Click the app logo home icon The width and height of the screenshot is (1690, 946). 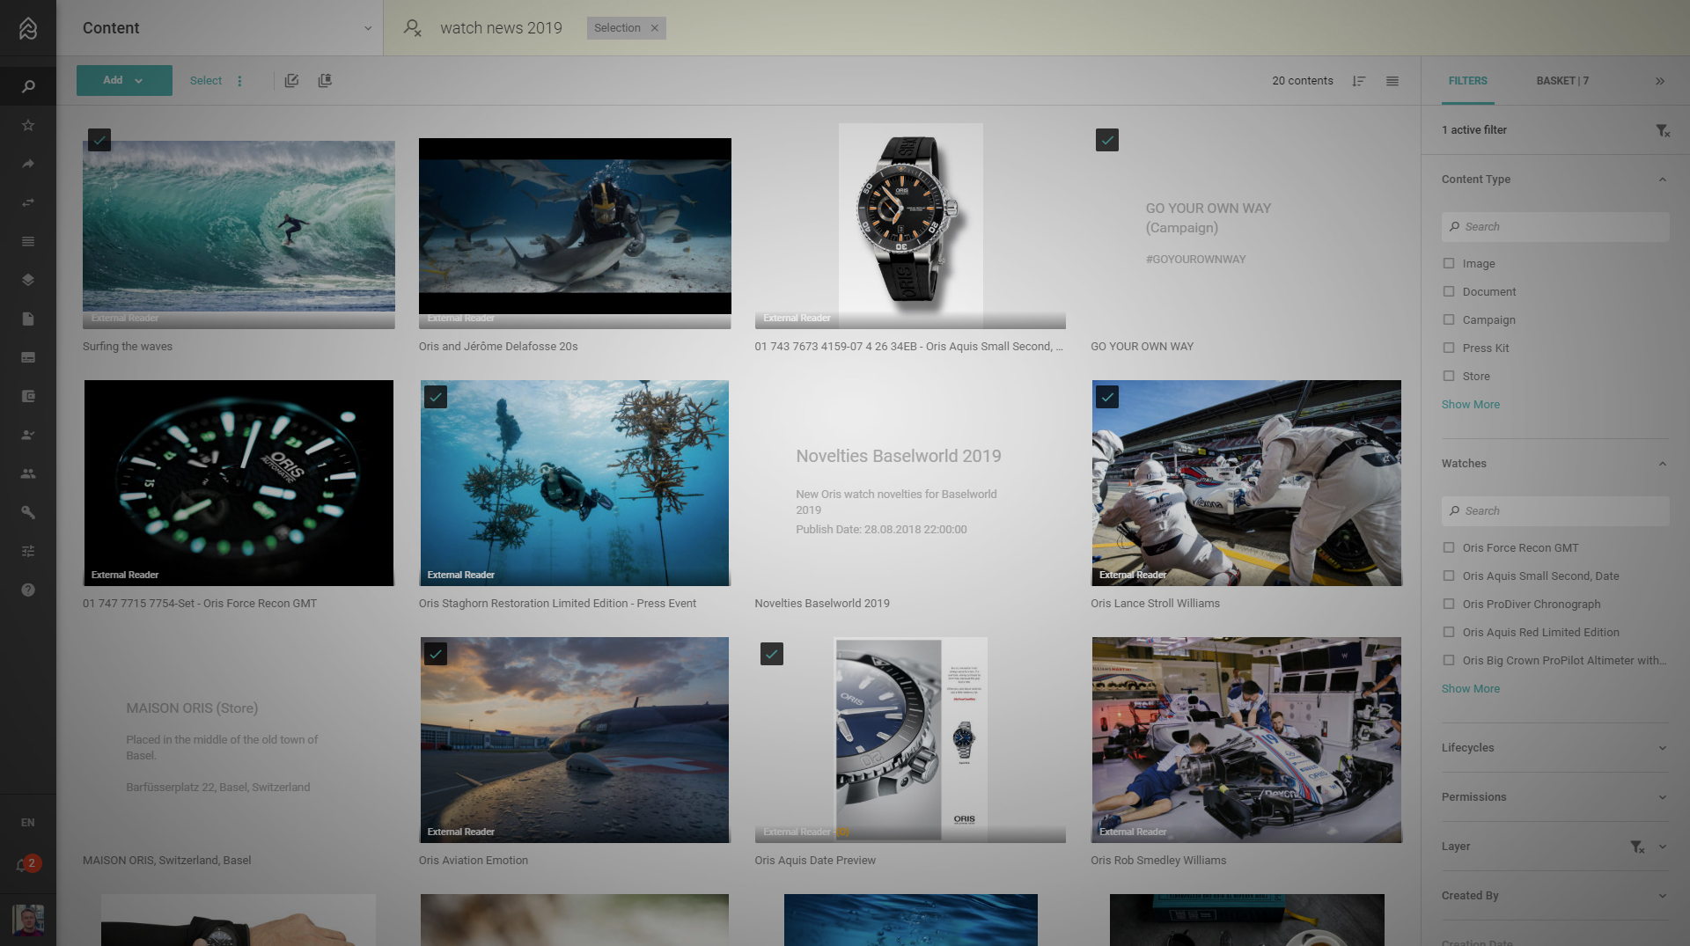(28, 28)
